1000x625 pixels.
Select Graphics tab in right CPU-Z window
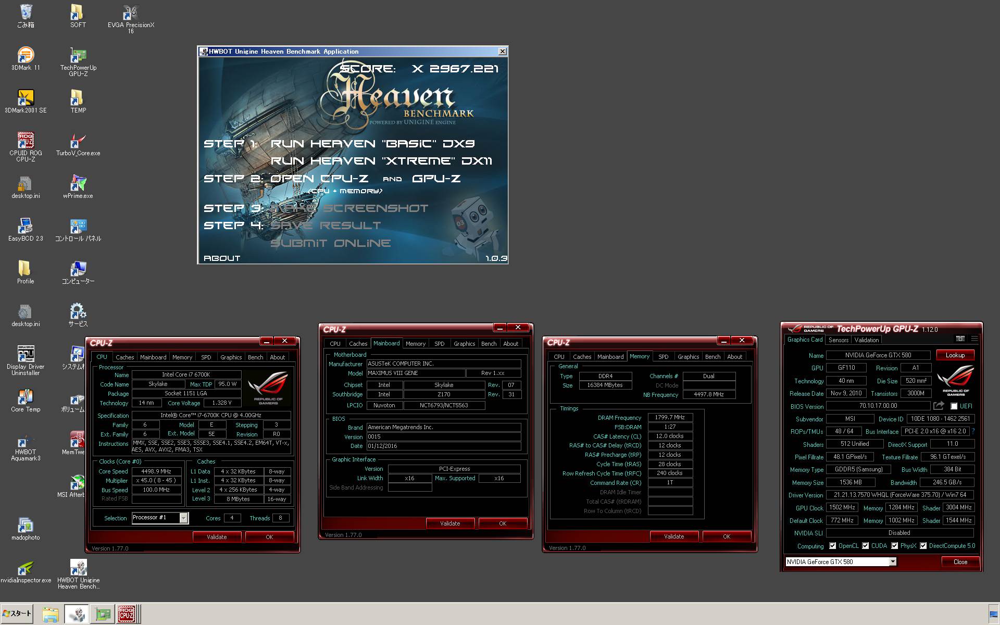coord(688,357)
